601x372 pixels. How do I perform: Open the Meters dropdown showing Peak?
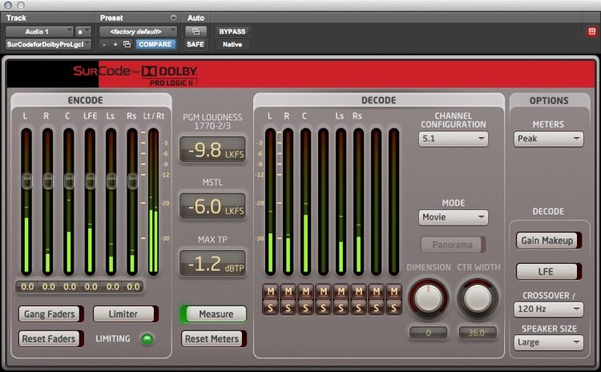[548, 139]
